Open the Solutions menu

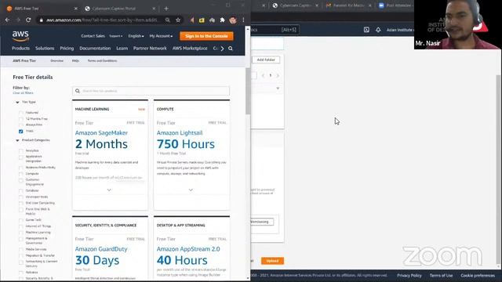45,49
